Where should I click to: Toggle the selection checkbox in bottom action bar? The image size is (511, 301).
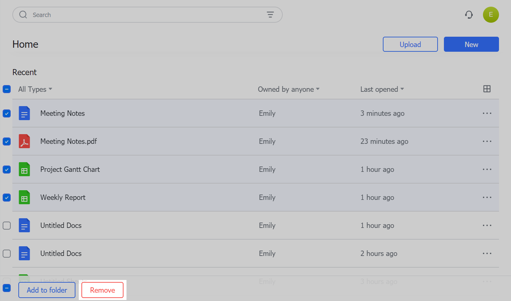[x=7, y=288]
